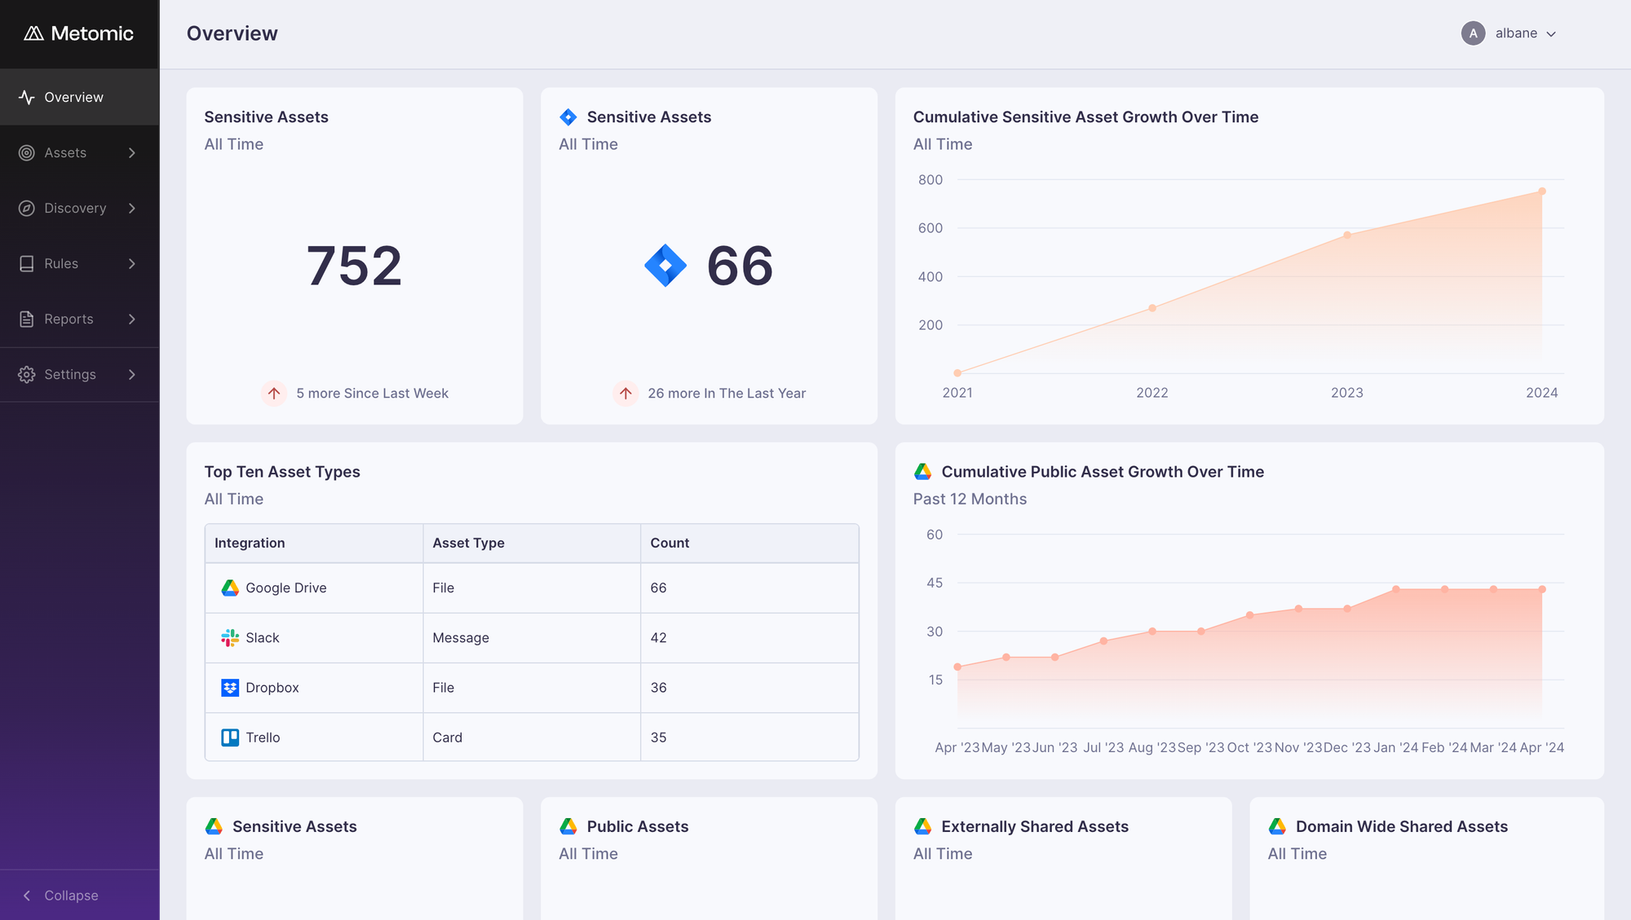Click the Trello icon in asset table
This screenshot has width=1631, height=920.
[x=230, y=737]
